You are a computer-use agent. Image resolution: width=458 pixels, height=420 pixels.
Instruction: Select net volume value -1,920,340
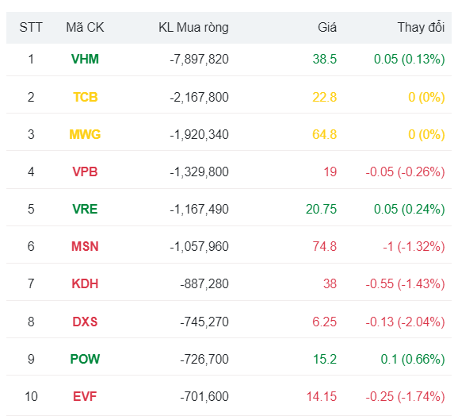(x=199, y=135)
